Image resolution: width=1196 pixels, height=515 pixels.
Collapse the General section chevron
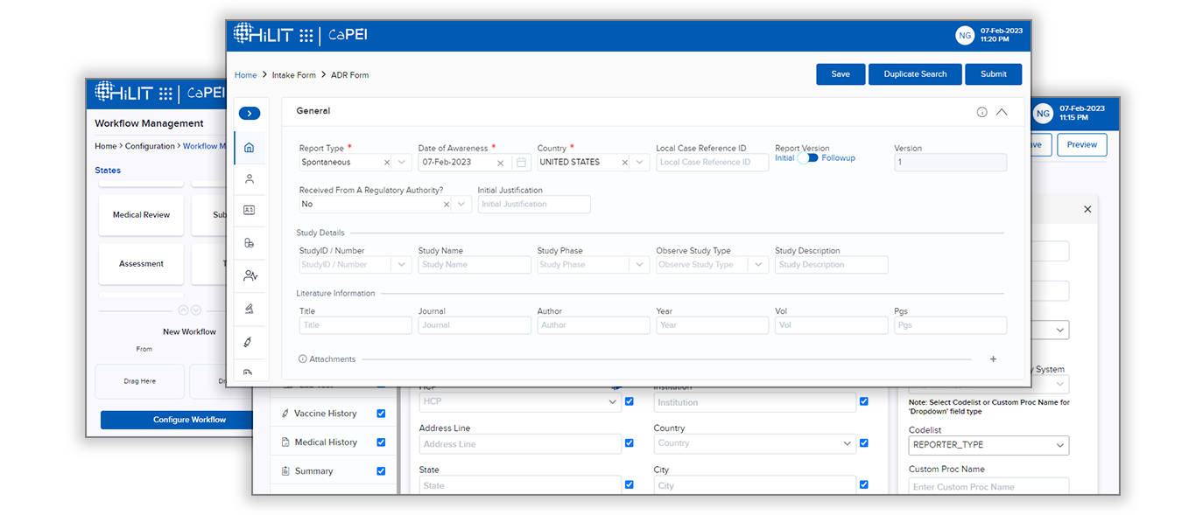coord(1002,112)
